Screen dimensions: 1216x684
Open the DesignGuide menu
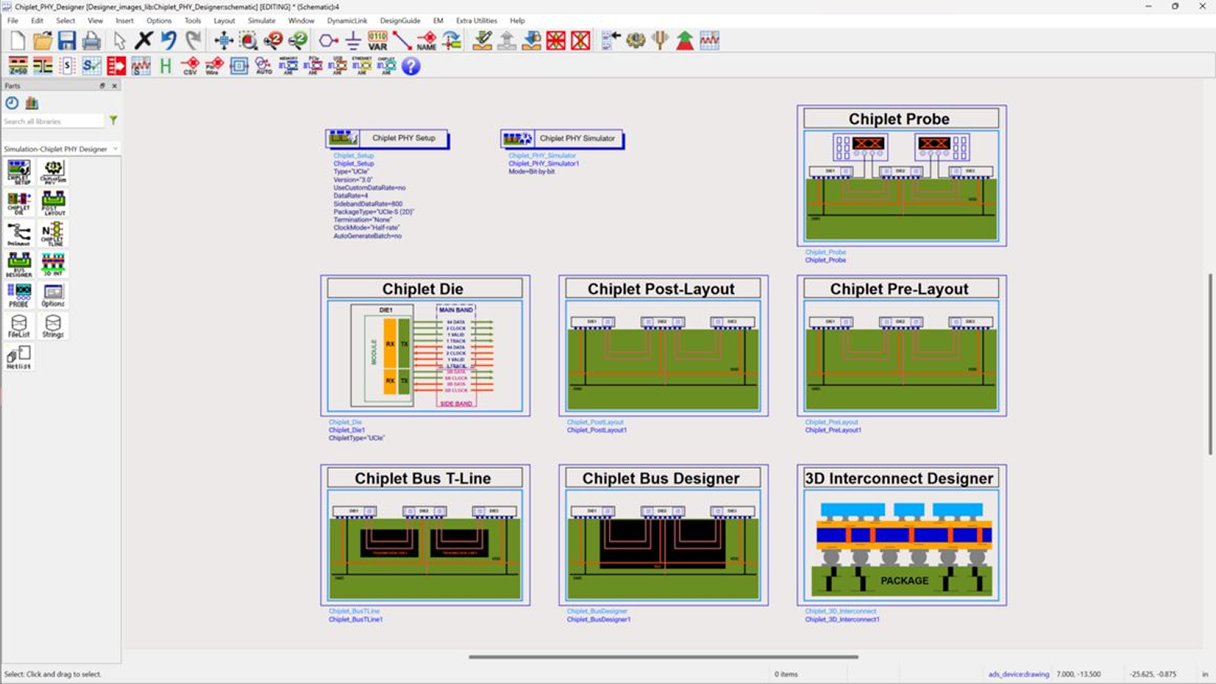pos(400,21)
